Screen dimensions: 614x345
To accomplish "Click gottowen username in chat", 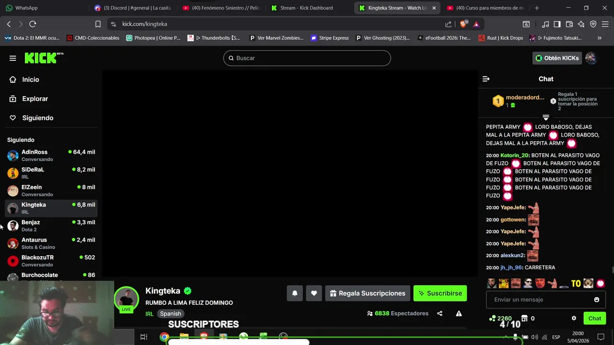I will (513, 219).
